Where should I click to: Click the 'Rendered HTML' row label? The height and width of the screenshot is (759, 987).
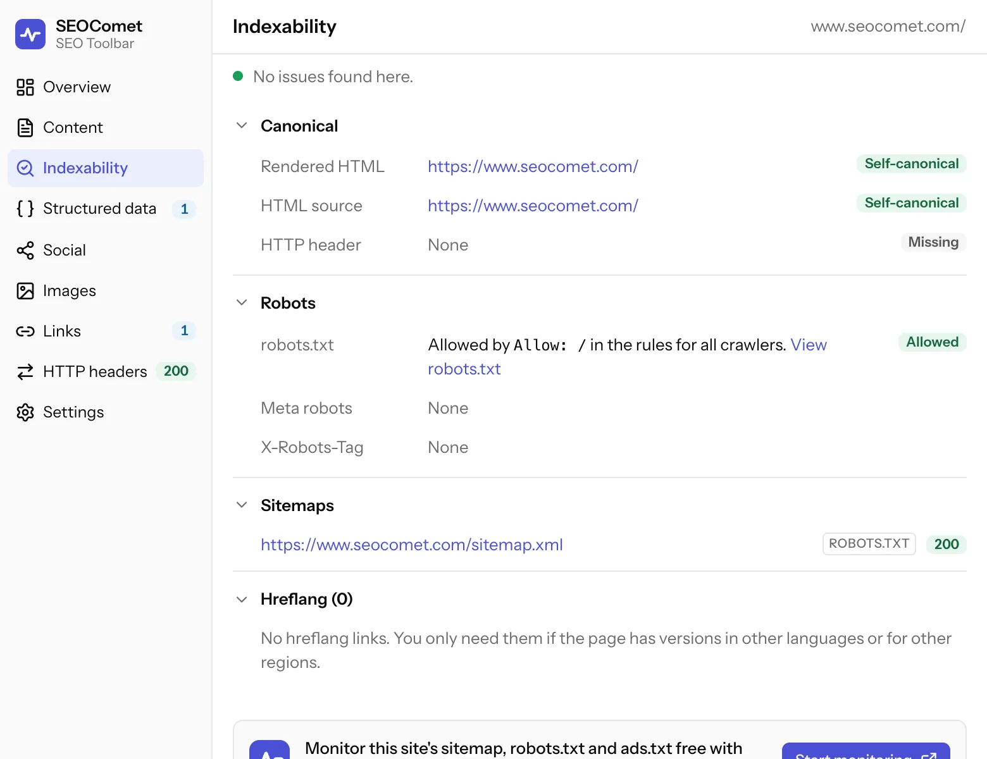[323, 166]
